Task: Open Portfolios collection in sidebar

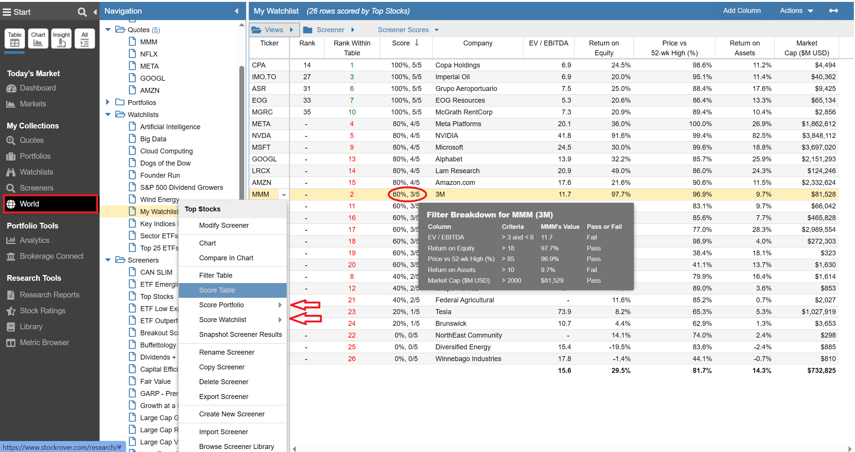Action: pos(29,156)
